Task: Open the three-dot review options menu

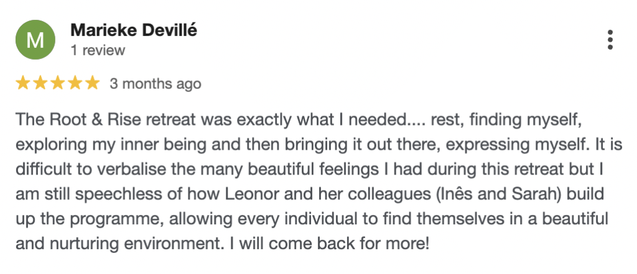Action: tap(610, 40)
